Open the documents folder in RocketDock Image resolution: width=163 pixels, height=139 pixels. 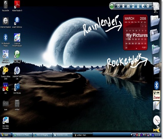click(155, 21)
